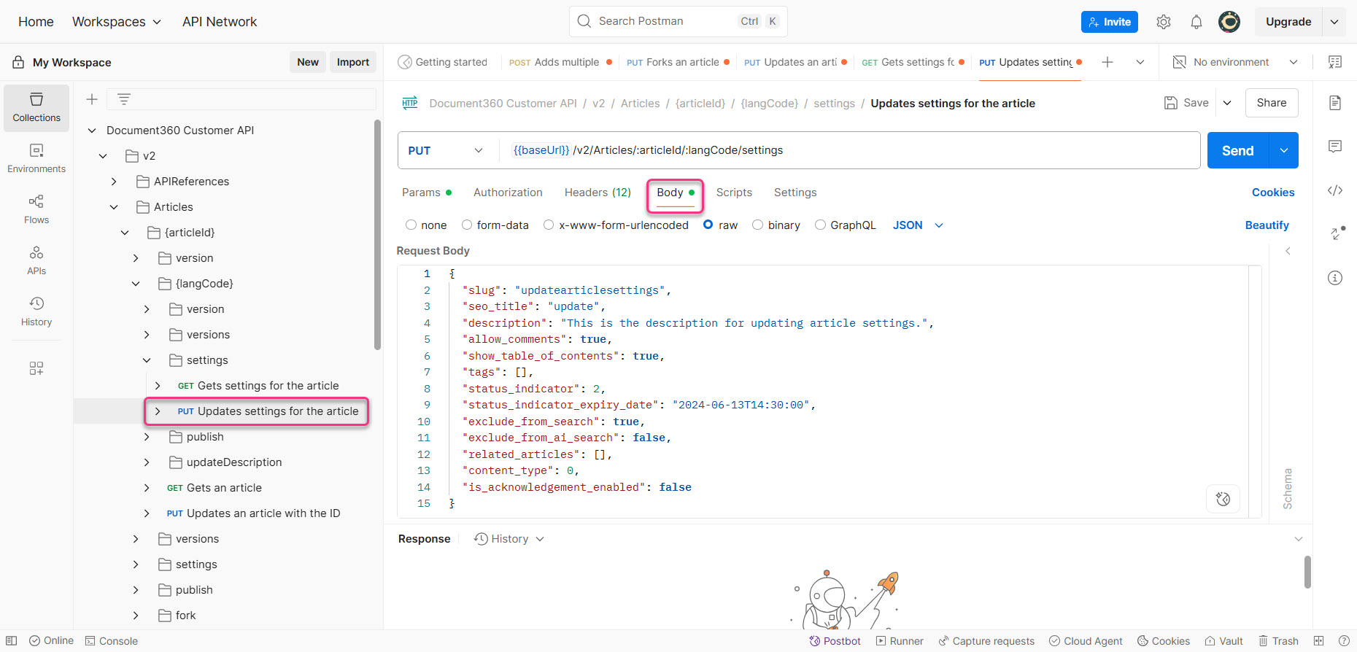Click the plus icon to create new collection

tap(92, 99)
